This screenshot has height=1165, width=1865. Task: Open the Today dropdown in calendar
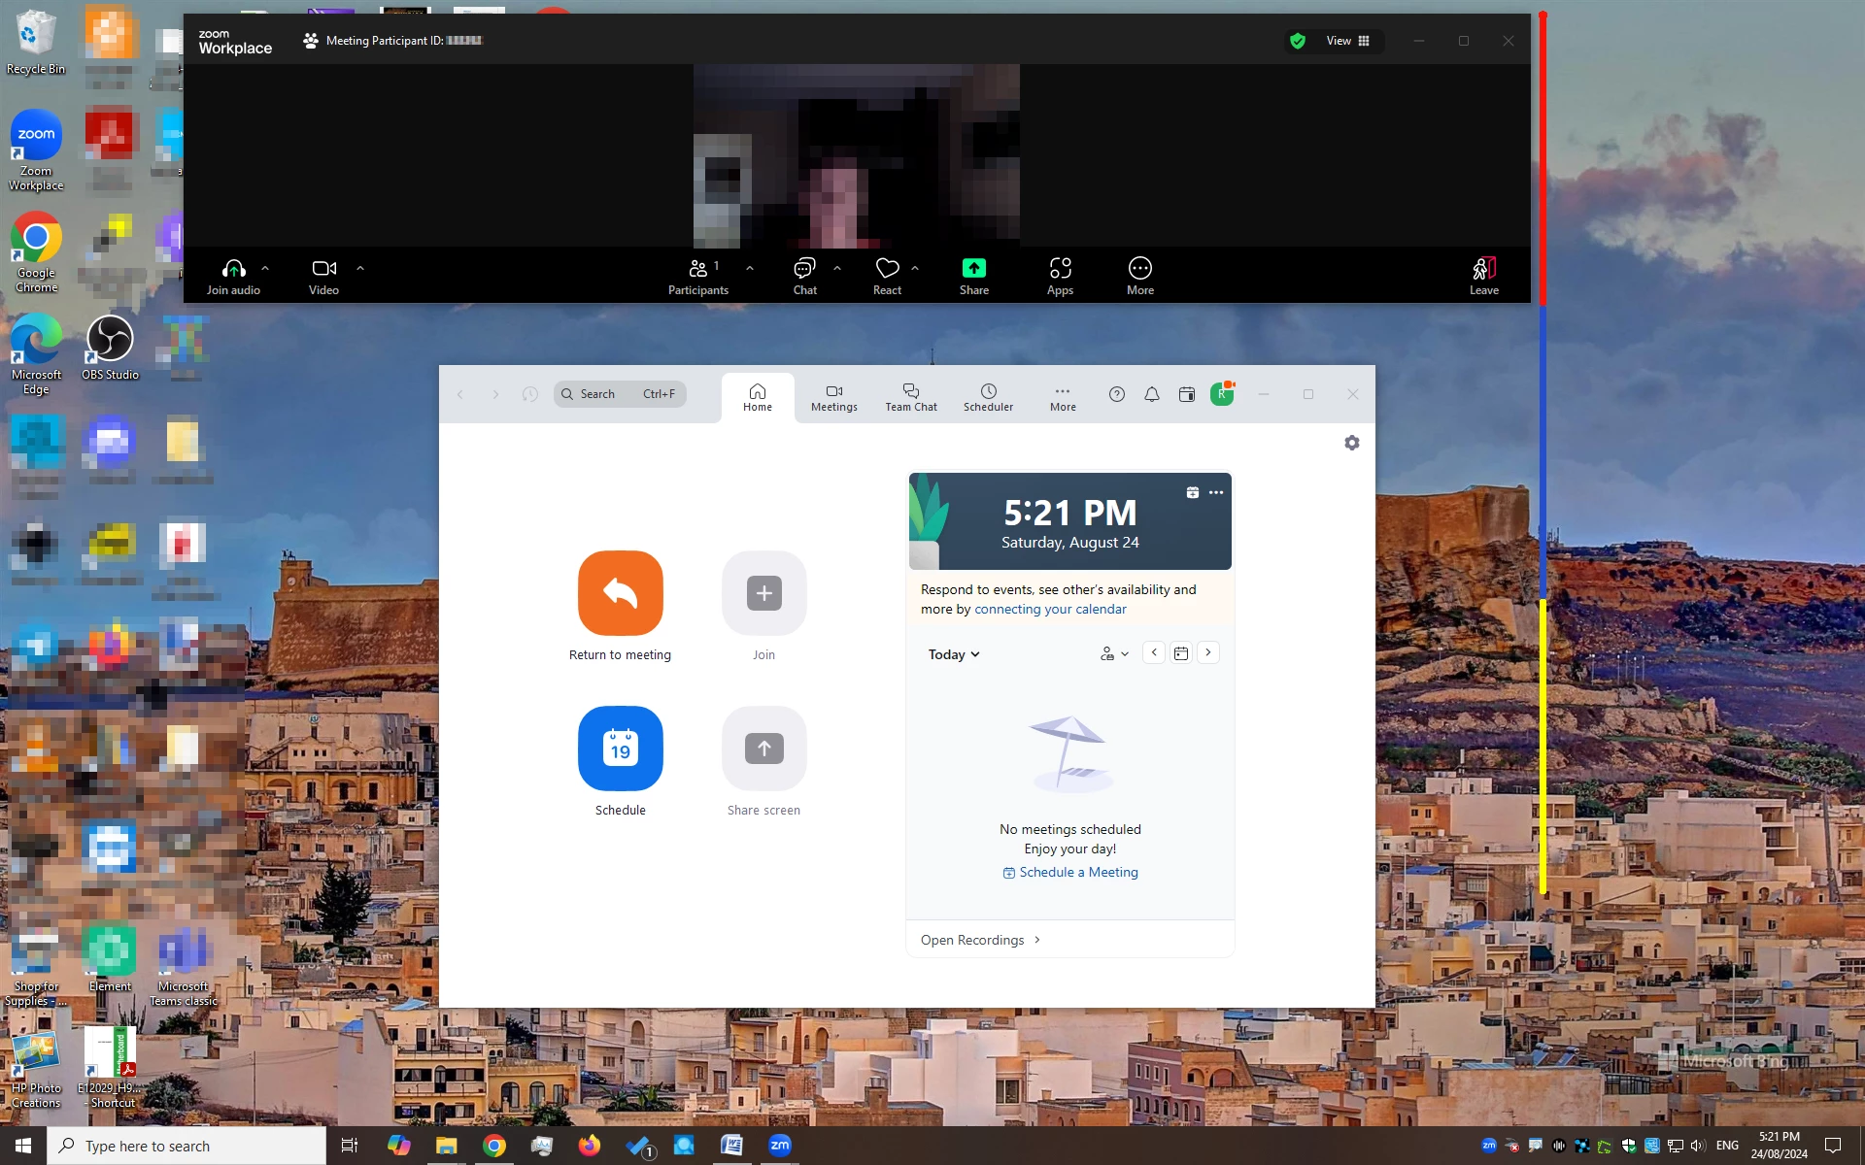(954, 654)
